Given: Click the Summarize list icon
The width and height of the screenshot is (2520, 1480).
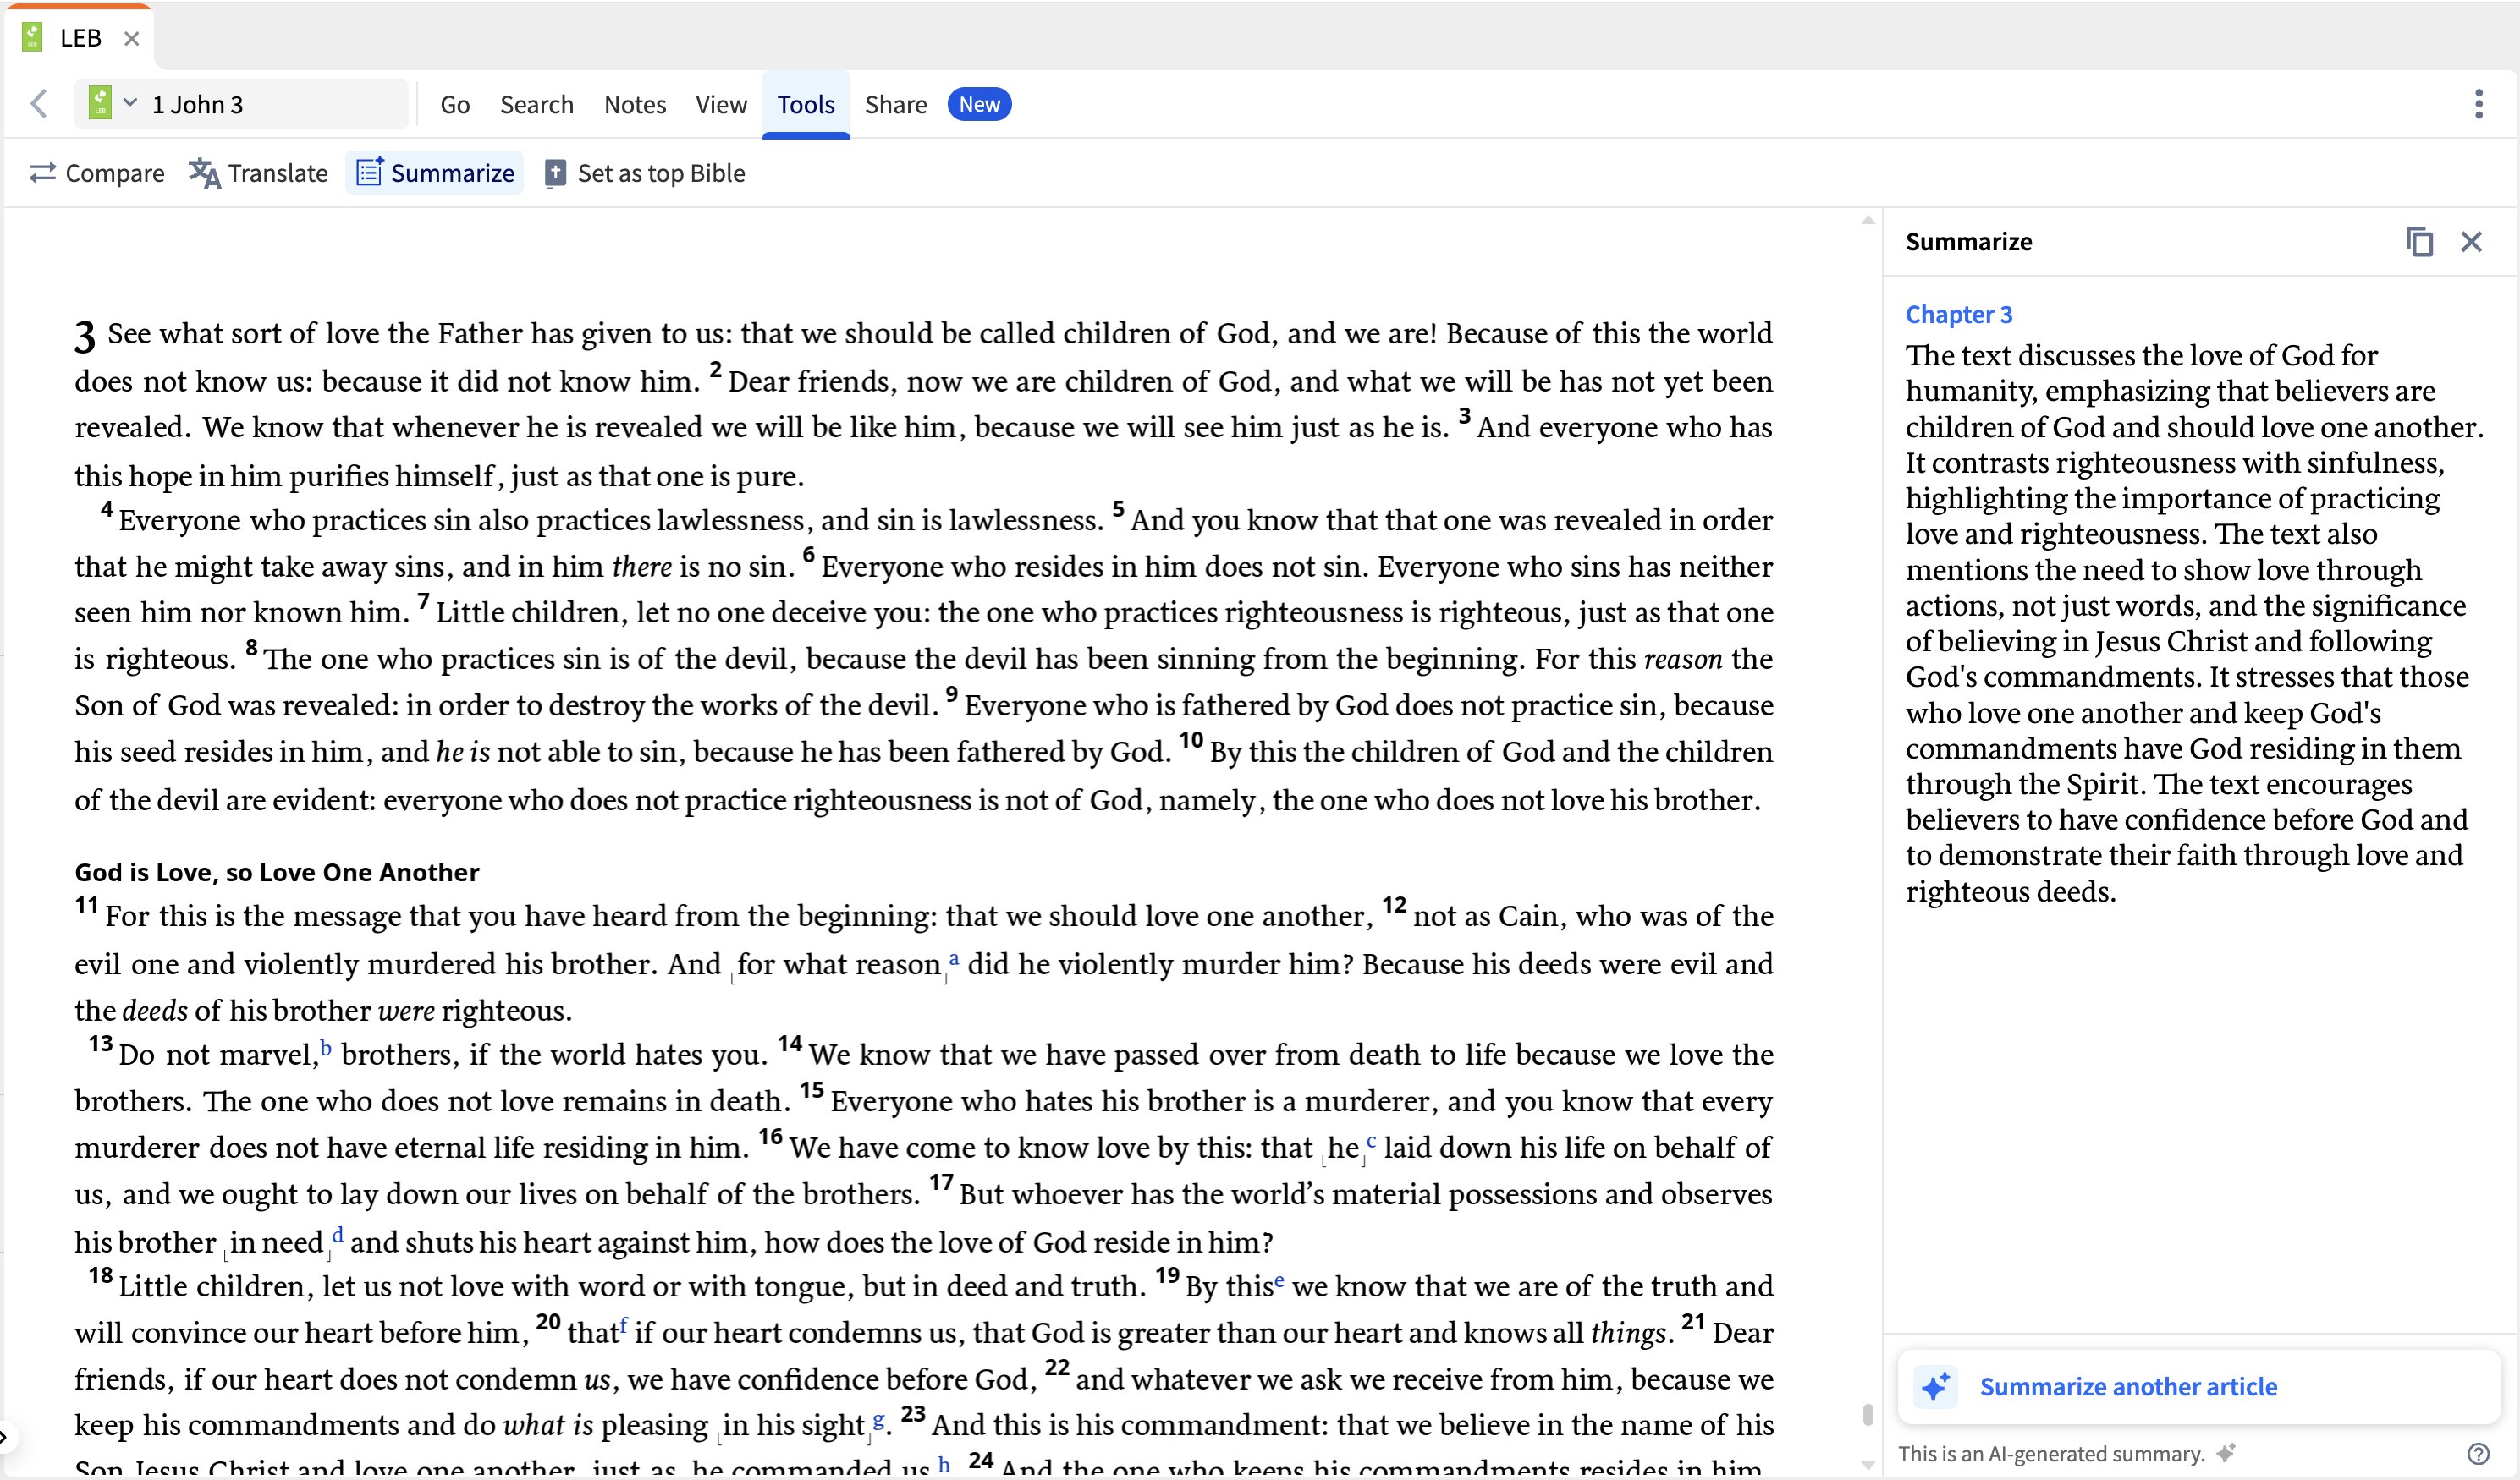Looking at the screenshot, I should tap(370, 172).
